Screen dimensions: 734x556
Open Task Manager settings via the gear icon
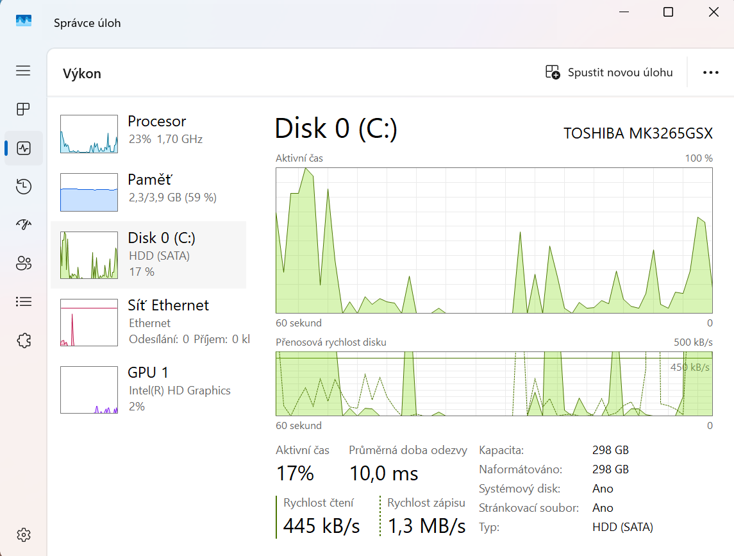click(23, 534)
